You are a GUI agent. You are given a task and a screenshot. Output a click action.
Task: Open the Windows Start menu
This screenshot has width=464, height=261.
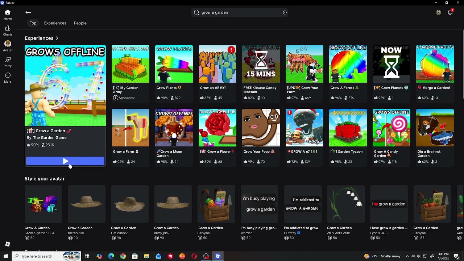tap(5, 256)
